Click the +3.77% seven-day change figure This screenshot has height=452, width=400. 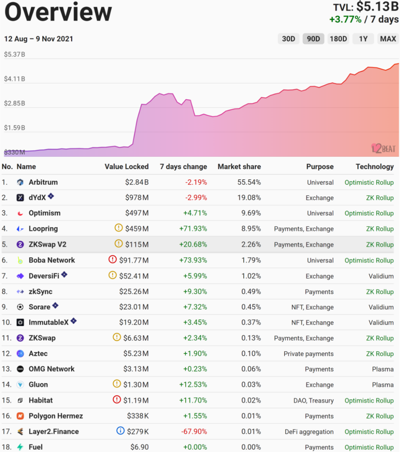click(x=346, y=19)
